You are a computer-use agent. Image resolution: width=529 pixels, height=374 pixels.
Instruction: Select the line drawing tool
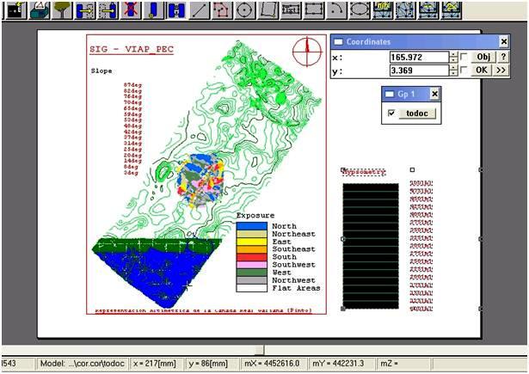(x=200, y=10)
